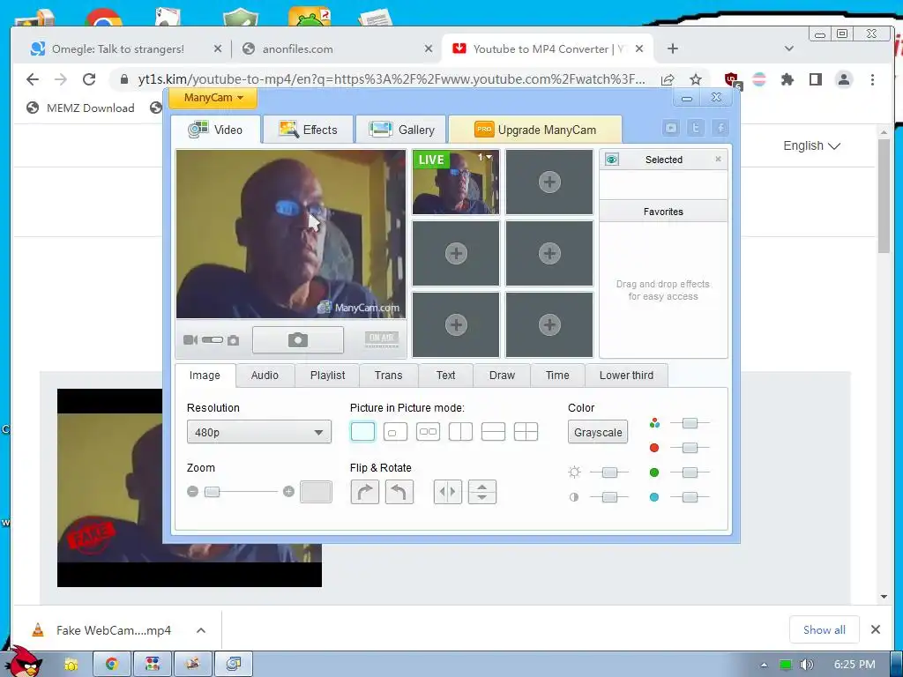Screen dimensions: 903x677
Task: Click the Twitter icon in ManyCam header
Action: click(x=696, y=128)
